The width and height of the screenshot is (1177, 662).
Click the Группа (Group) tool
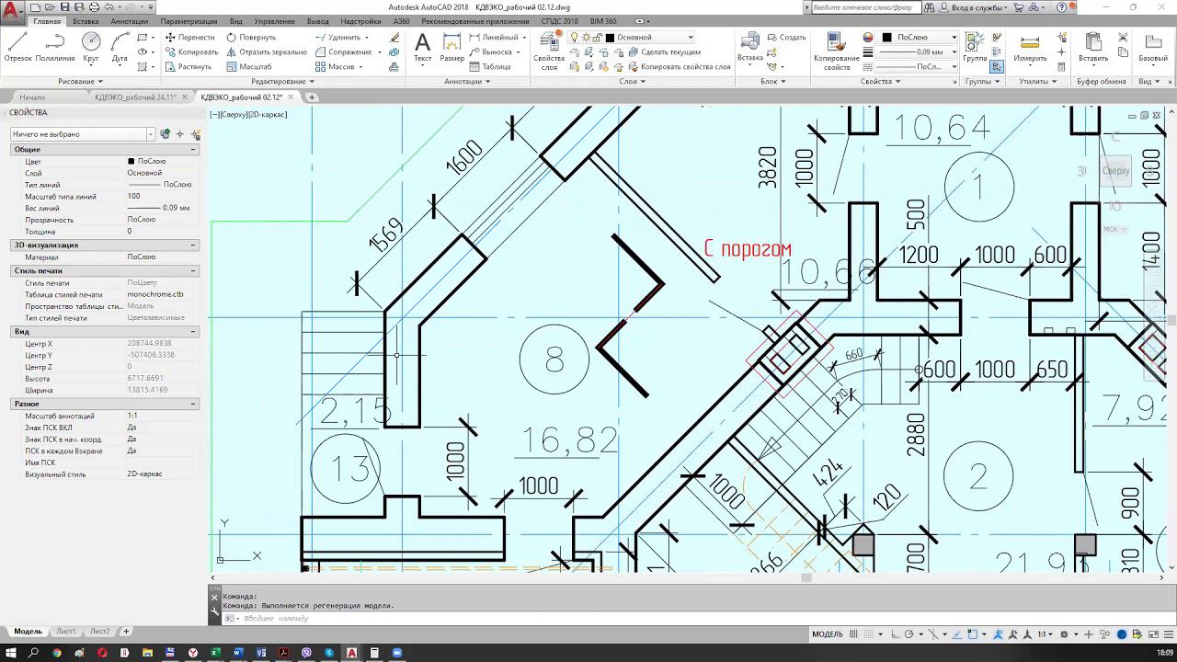pos(975,47)
